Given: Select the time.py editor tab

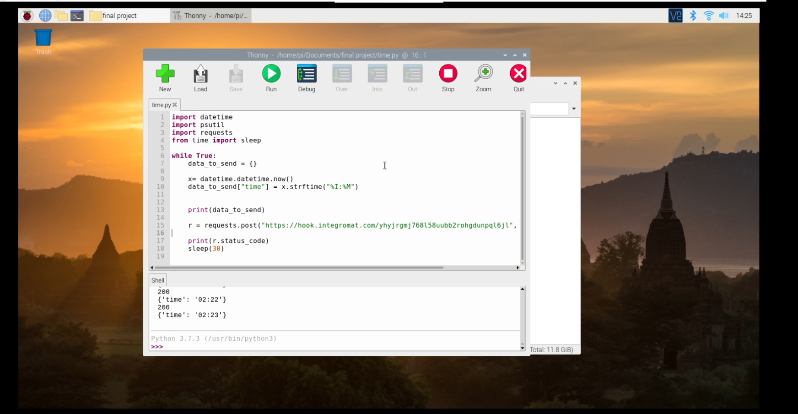Looking at the screenshot, I should 161,105.
